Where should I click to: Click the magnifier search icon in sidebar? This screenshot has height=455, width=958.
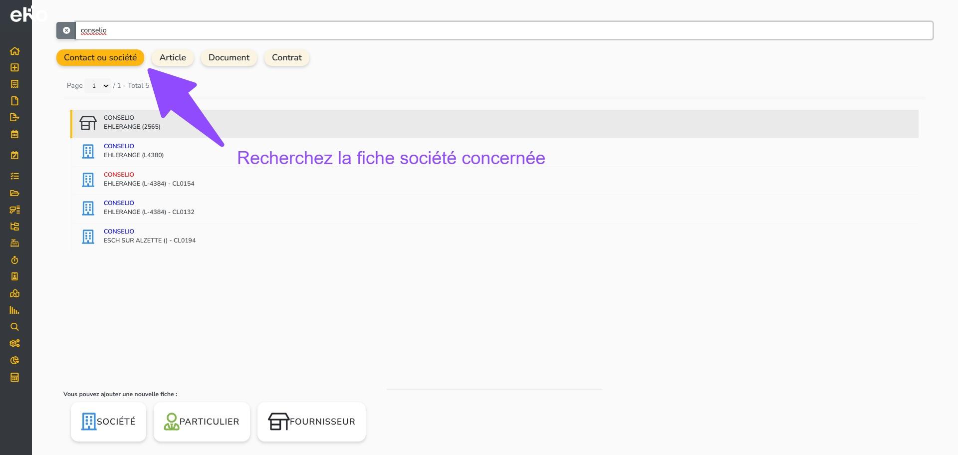point(14,327)
